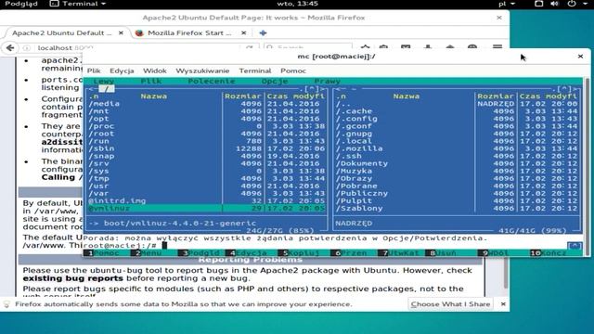Click left panel .n sort indicator
Image resolution: width=594 pixels, height=334 pixels.
pos(94,96)
